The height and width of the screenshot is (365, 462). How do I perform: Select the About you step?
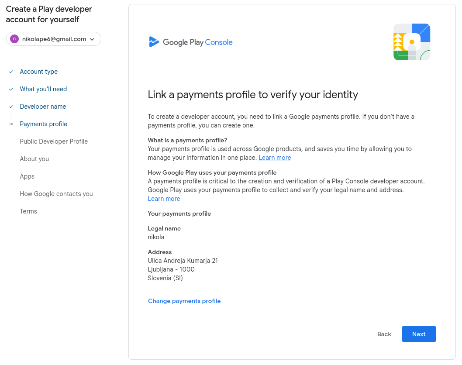click(34, 159)
